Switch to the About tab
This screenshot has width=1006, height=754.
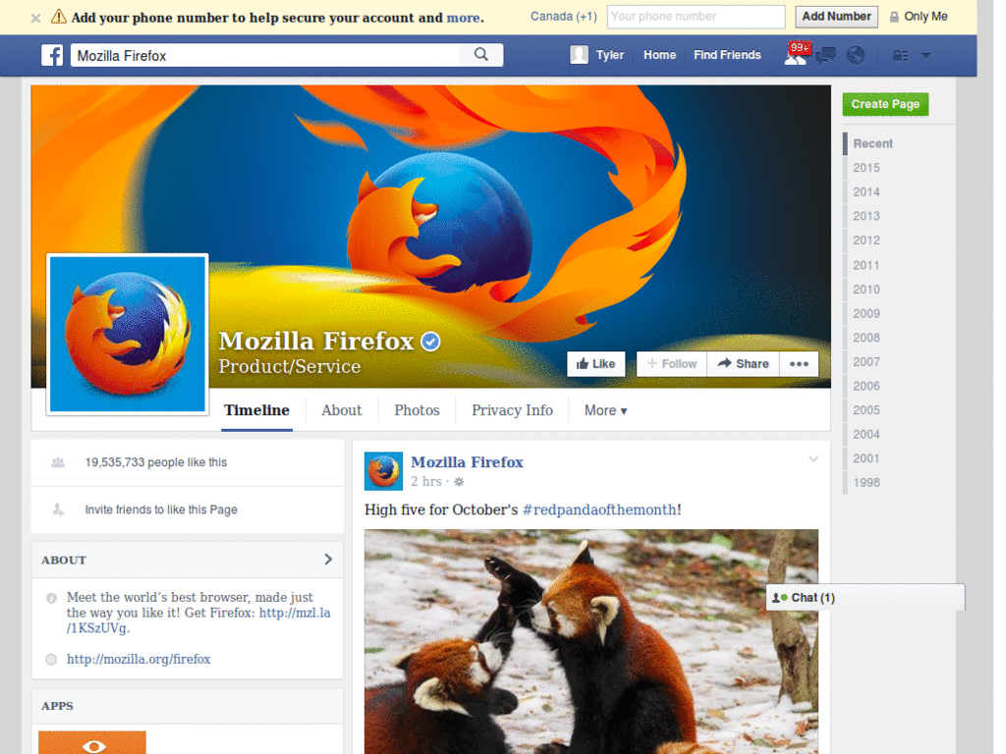click(341, 410)
